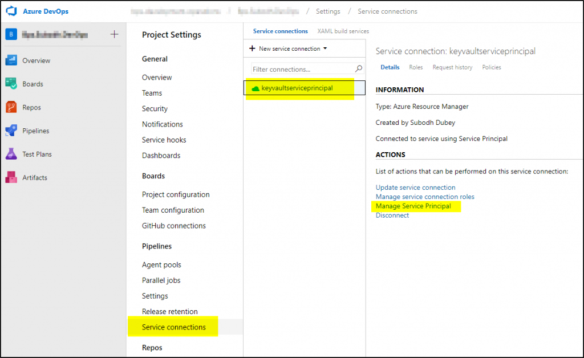Disconnect the service connection

[x=392, y=215]
